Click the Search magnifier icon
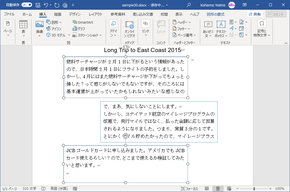 189,5
